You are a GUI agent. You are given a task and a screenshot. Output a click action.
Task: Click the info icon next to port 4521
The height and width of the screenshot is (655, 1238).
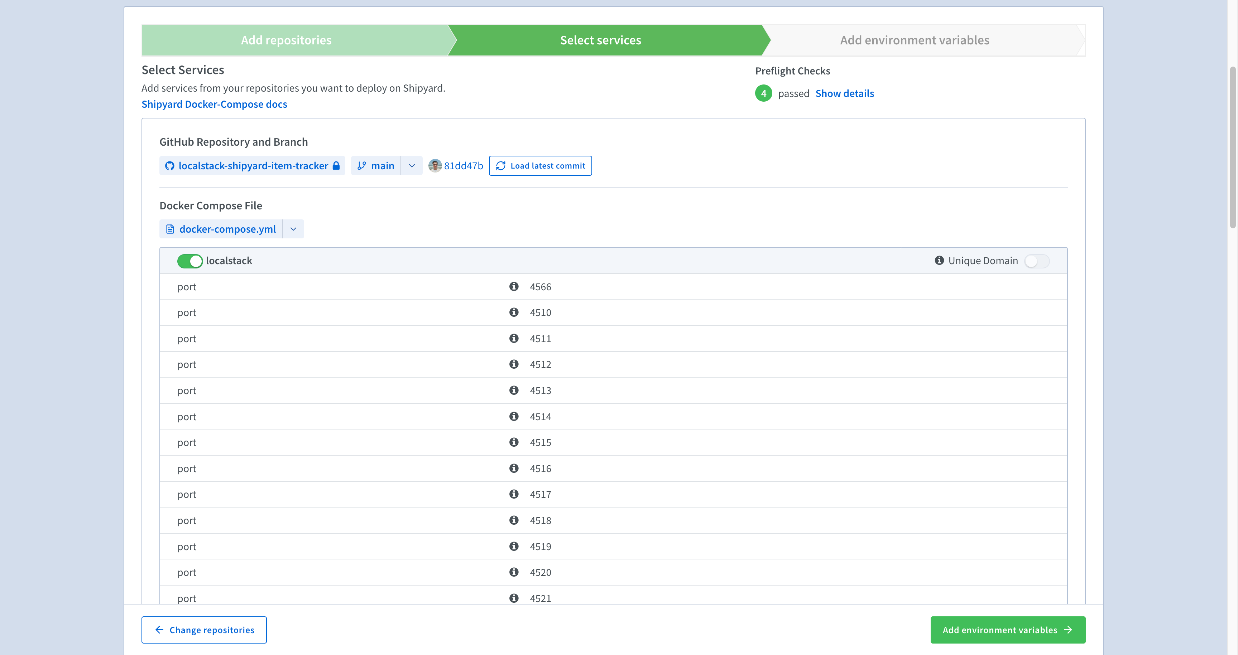tap(514, 598)
